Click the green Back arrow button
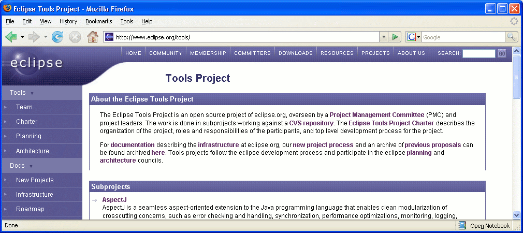Image resolution: width=523 pixels, height=233 pixels. (x=11, y=37)
